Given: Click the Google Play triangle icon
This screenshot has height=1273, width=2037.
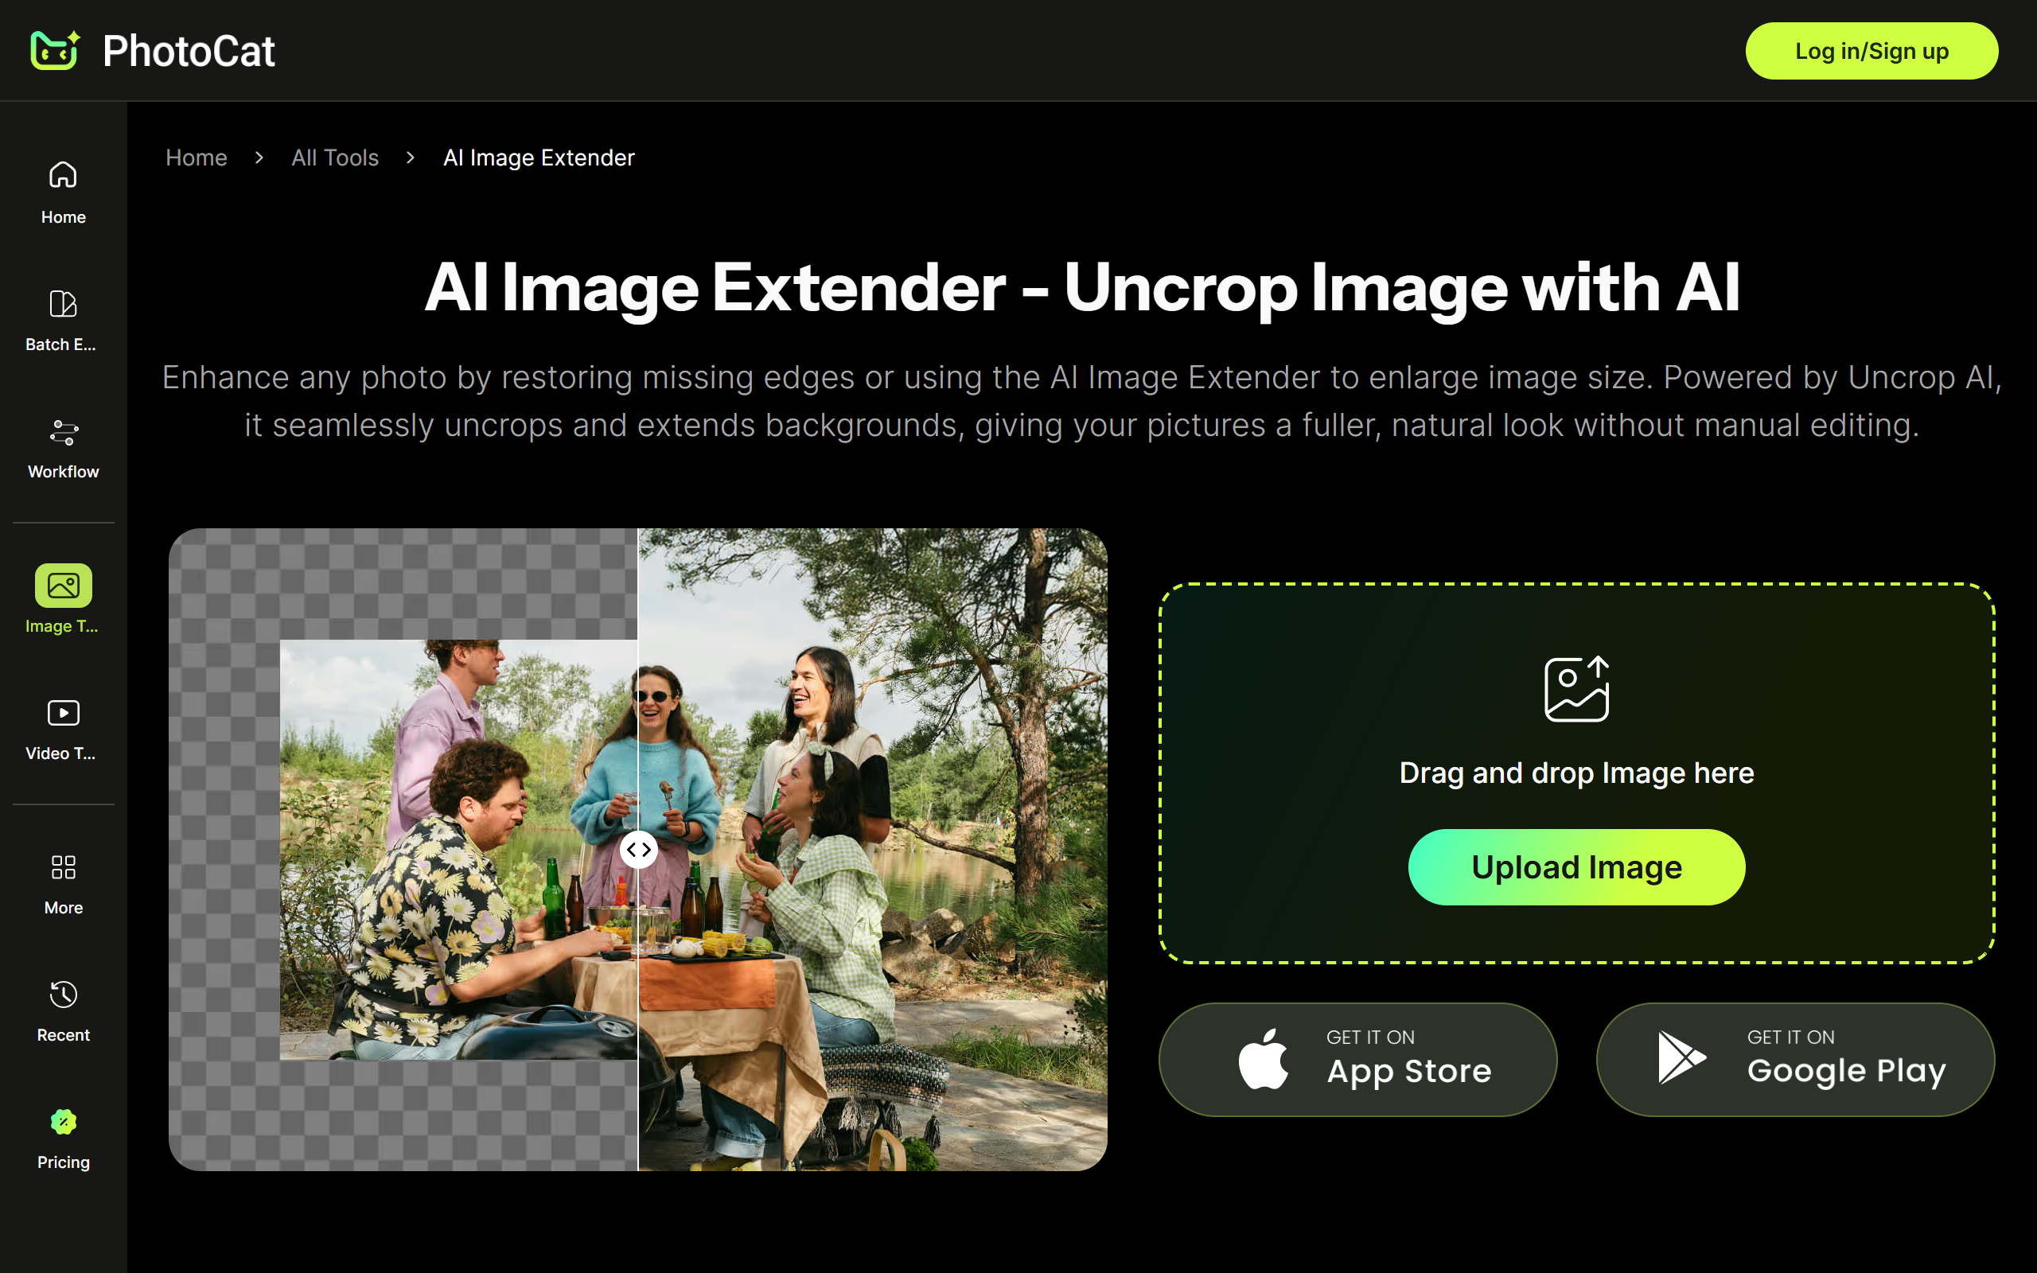Looking at the screenshot, I should pos(1681,1057).
